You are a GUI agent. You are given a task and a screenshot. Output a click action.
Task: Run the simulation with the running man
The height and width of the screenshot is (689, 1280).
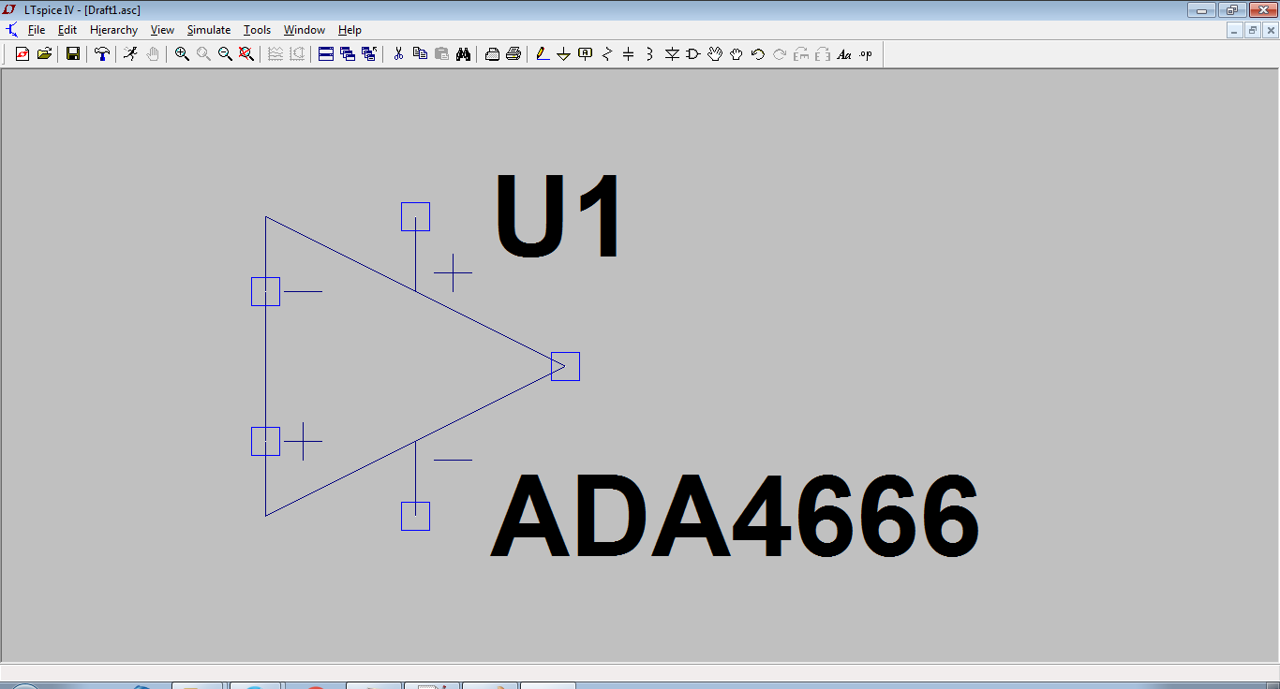pos(130,54)
